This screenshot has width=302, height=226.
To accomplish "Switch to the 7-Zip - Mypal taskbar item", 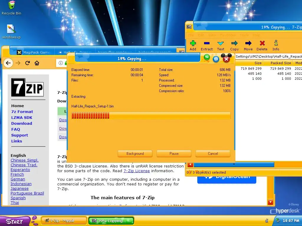I will coord(64,221).
